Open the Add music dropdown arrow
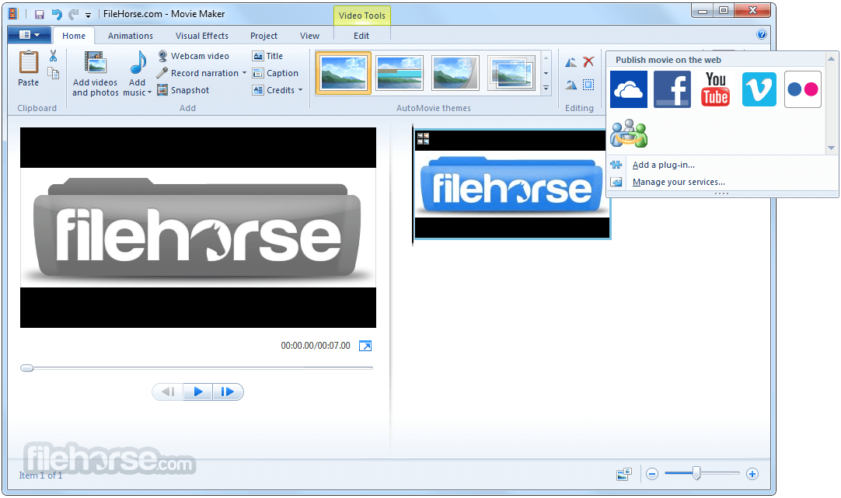 coord(149,92)
